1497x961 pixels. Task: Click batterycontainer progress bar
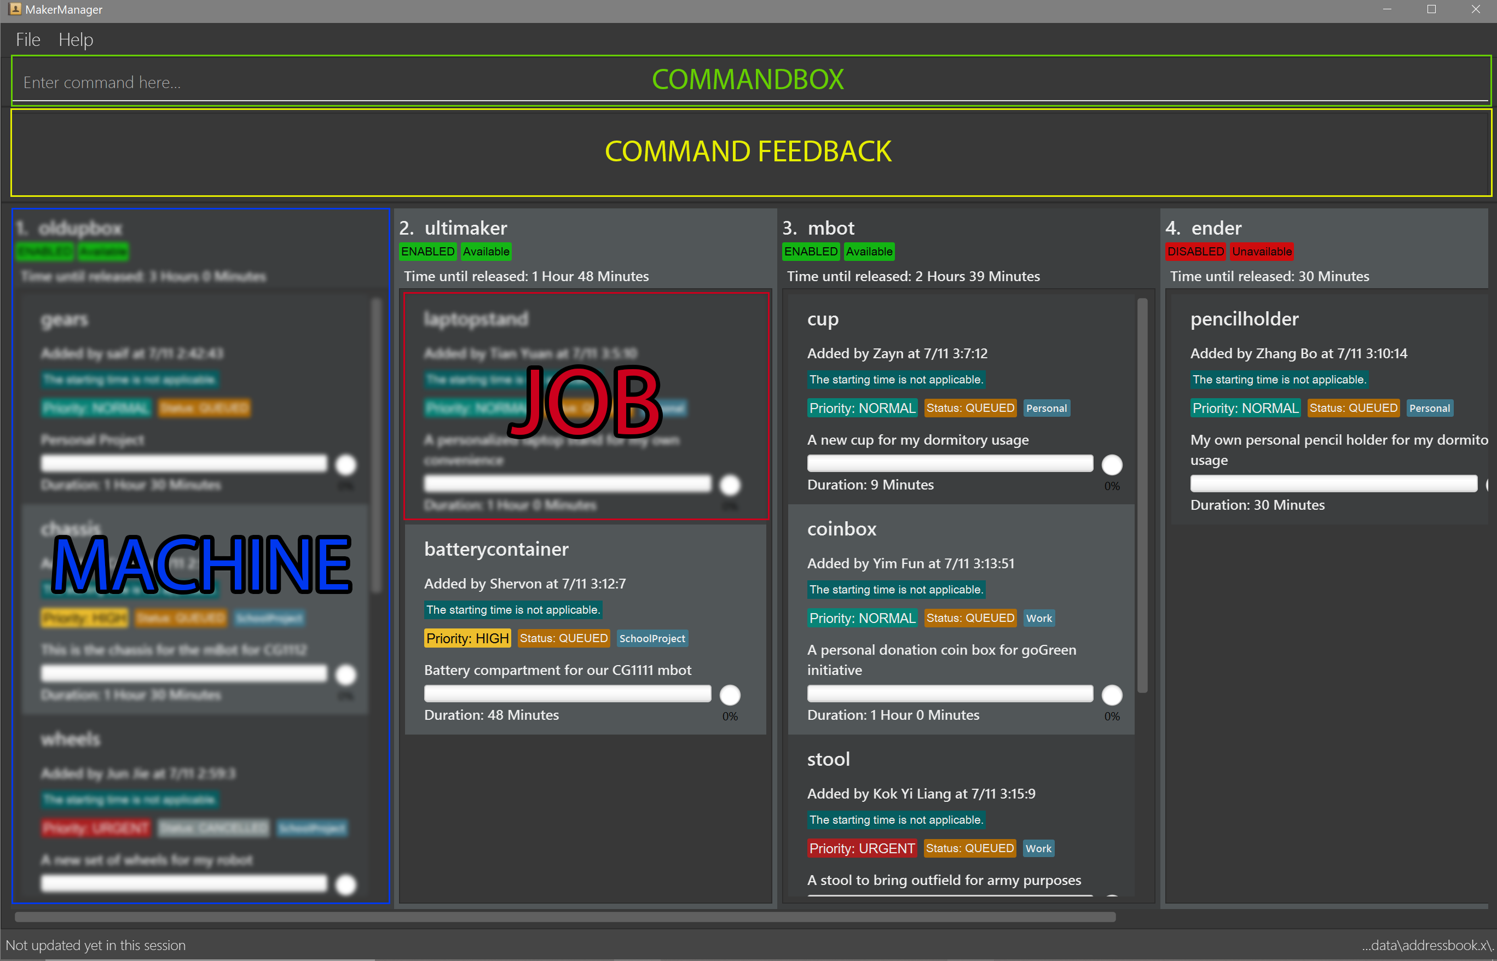[x=567, y=694]
